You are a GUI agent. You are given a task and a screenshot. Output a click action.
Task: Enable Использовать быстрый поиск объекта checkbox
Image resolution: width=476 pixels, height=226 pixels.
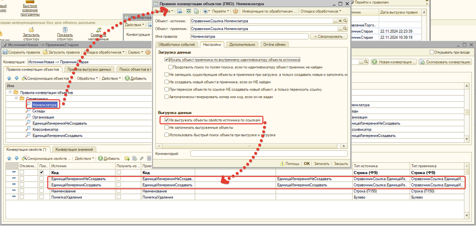166,135
